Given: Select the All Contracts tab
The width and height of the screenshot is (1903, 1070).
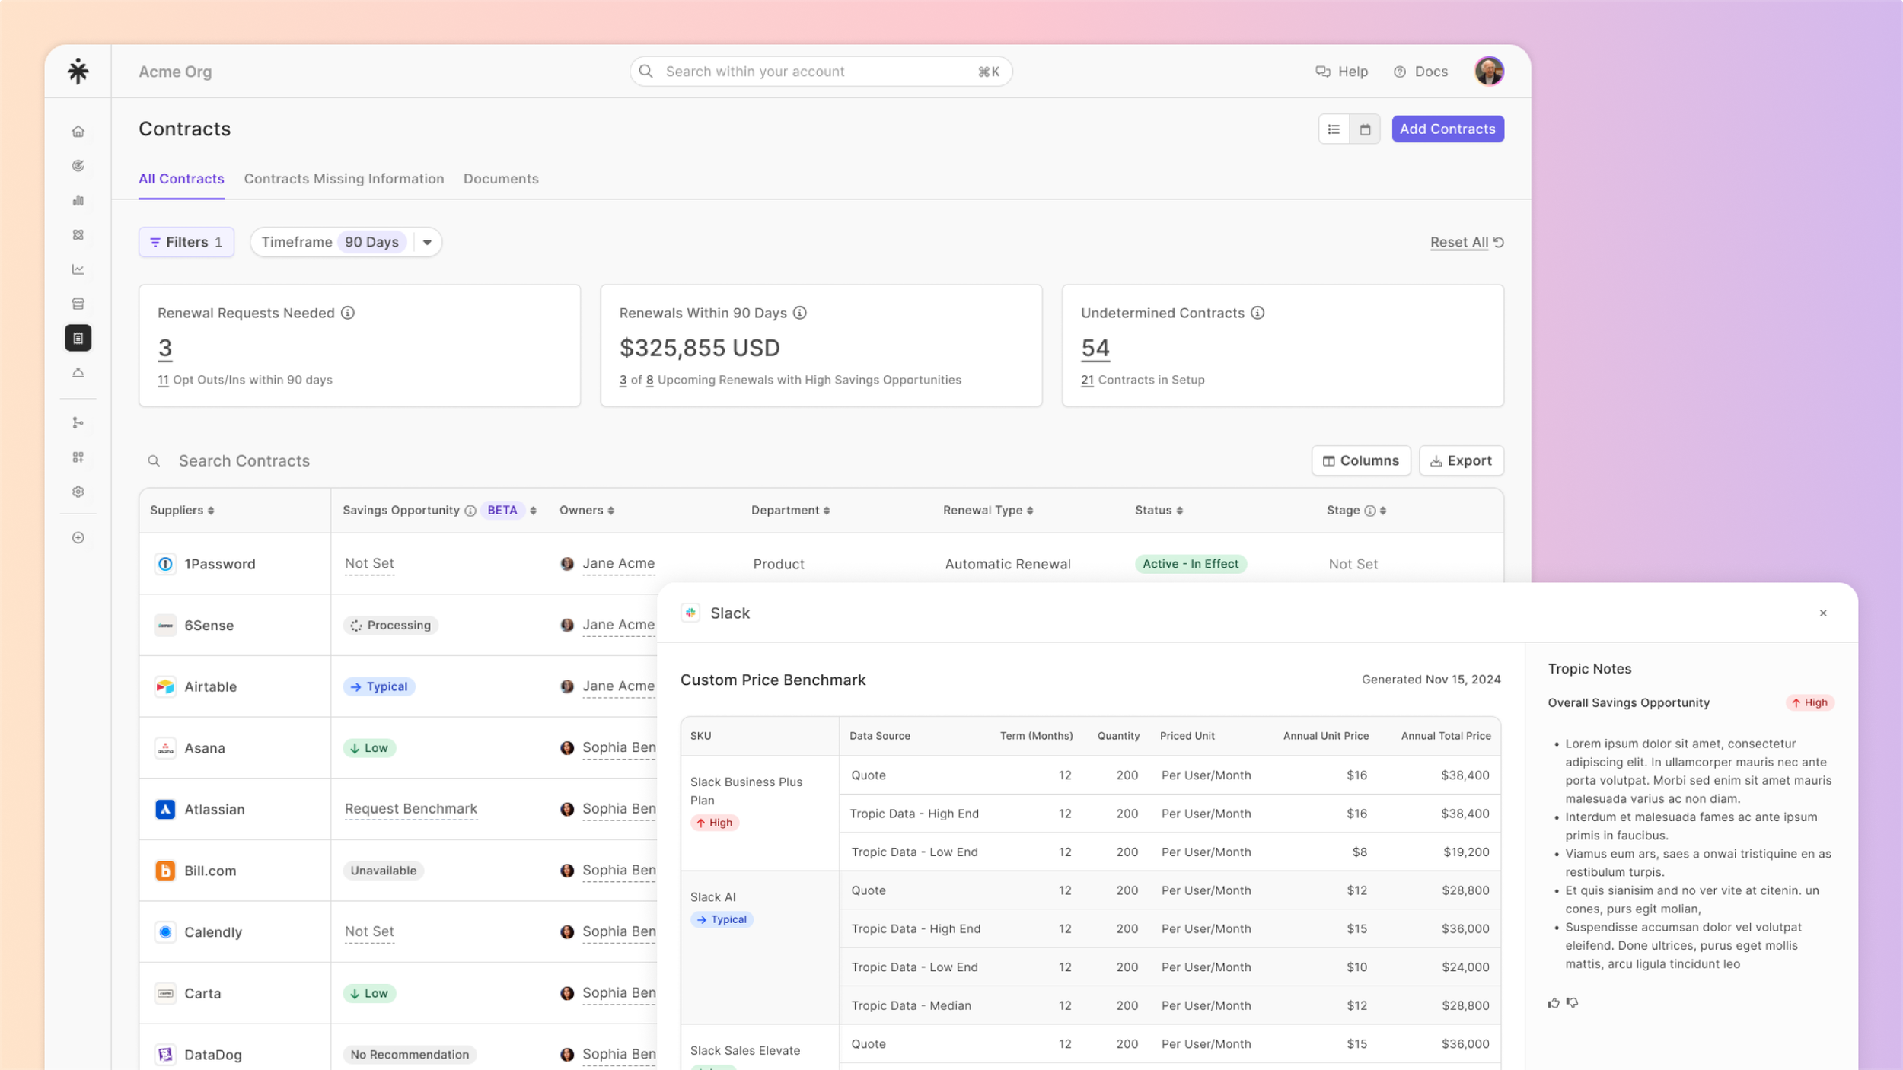Looking at the screenshot, I should 181,179.
